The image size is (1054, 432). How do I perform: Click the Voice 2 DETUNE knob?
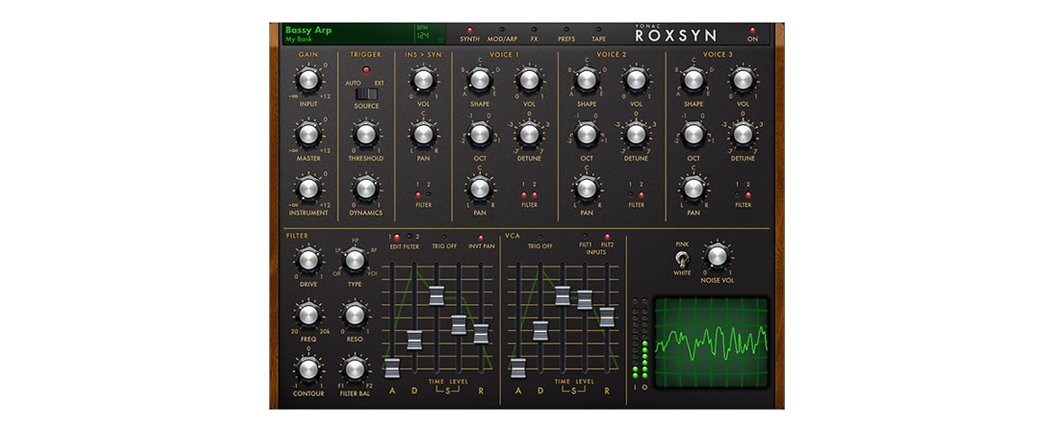click(636, 134)
